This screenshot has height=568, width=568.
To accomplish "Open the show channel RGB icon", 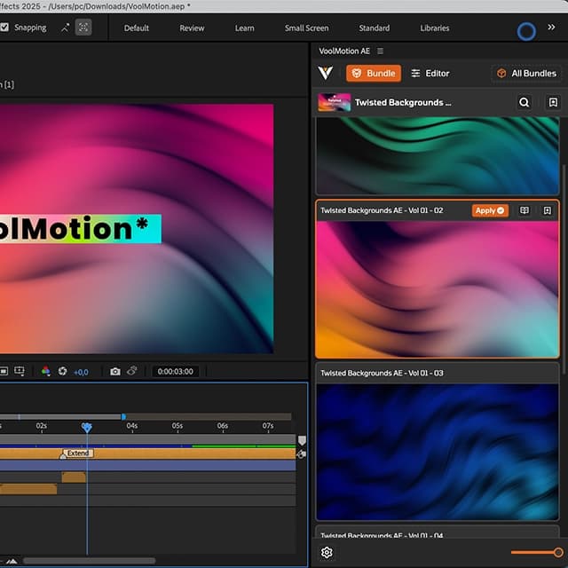I will pyautogui.click(x=45, y=371).
